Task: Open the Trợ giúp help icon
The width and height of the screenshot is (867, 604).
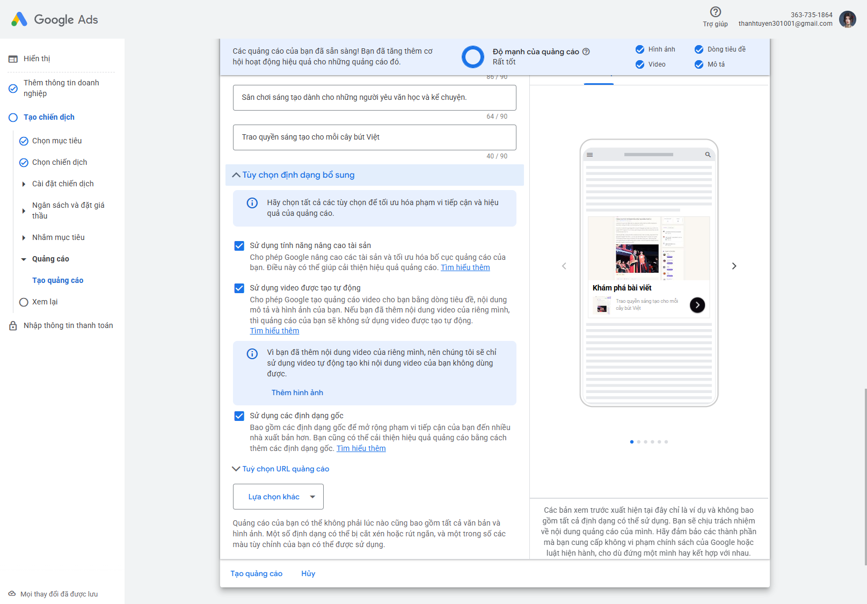Action: 715,12
